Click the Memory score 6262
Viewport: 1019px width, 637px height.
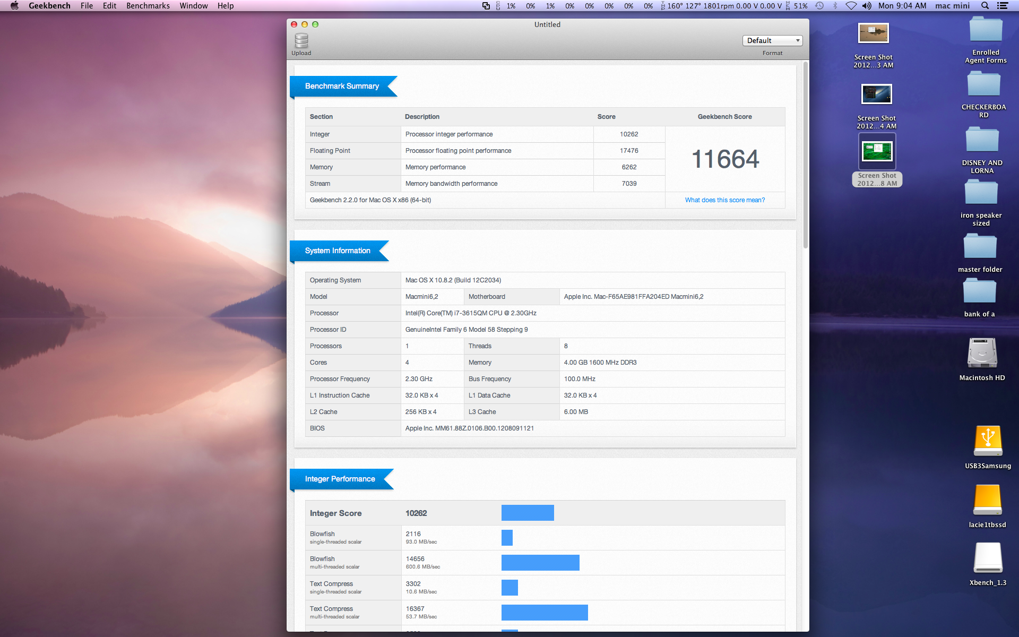coord(629,167)
